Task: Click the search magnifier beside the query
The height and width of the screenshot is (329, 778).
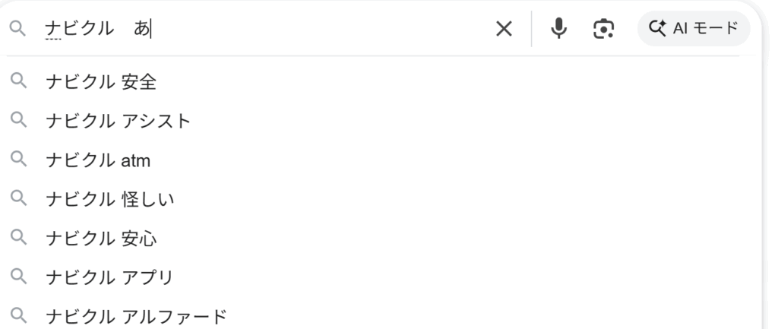Action: click(17, 29)
